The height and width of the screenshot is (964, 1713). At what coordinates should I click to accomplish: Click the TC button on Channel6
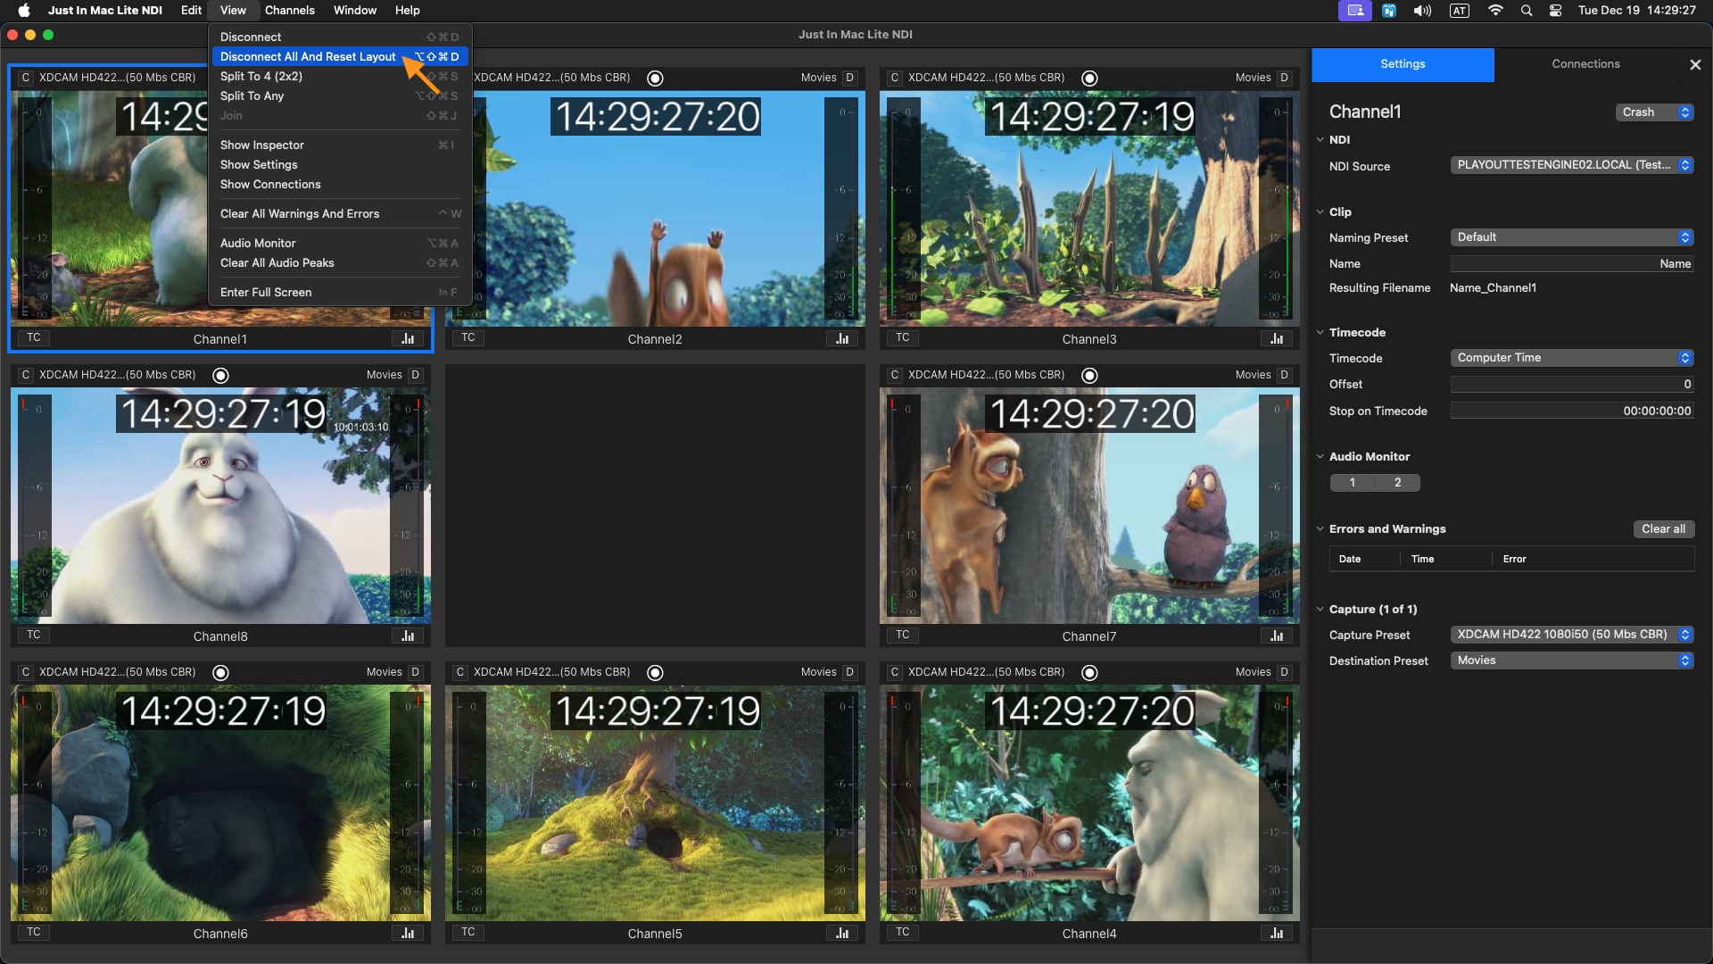(34, 932)
